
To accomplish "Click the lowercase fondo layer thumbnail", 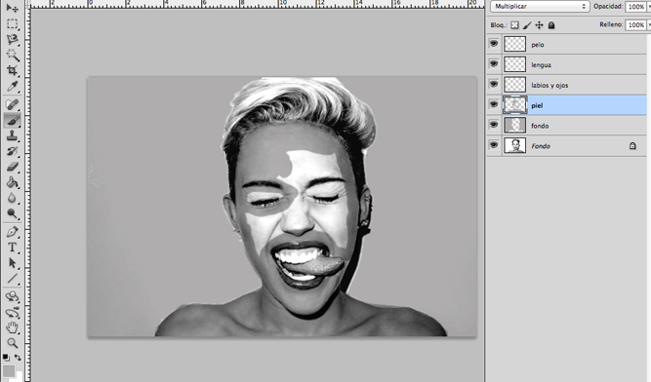I will (514, 125).
